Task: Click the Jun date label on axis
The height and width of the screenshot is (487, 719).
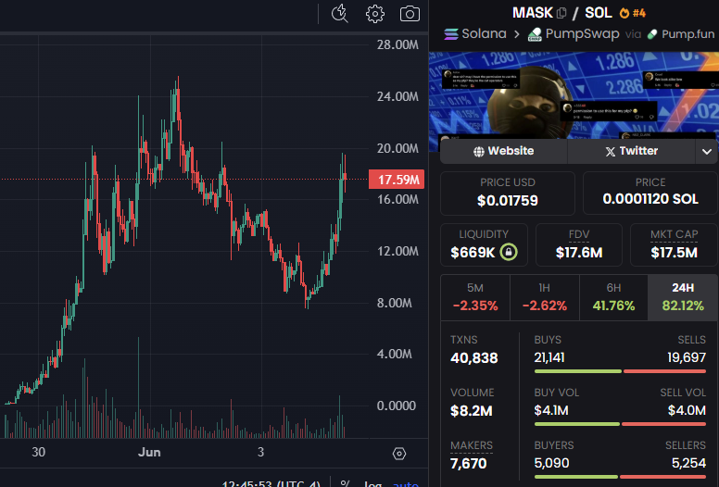Action: [149, 453]
